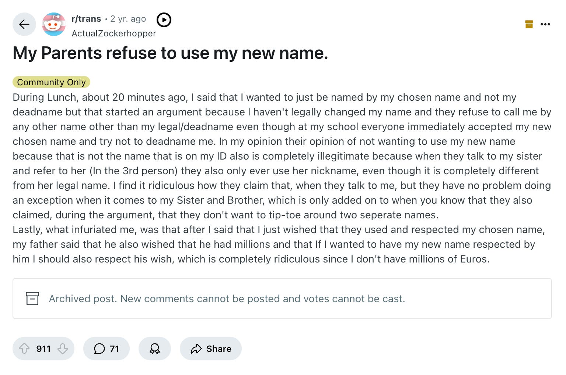Screen dimensions: 566x375
Task: Click the speech bubble comment icon
Action: coord(99,349)
